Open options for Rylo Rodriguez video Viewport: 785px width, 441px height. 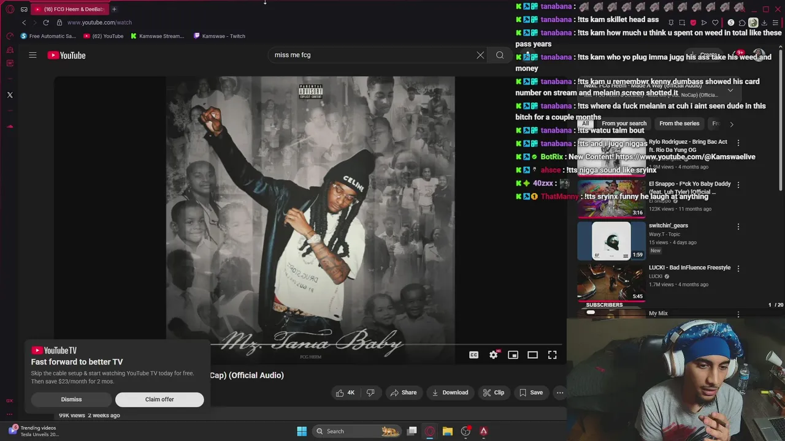point(738,143)
